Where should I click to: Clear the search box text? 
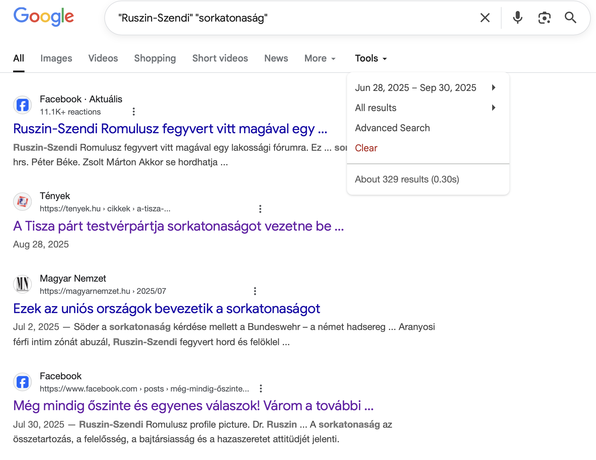coord(485,18)
